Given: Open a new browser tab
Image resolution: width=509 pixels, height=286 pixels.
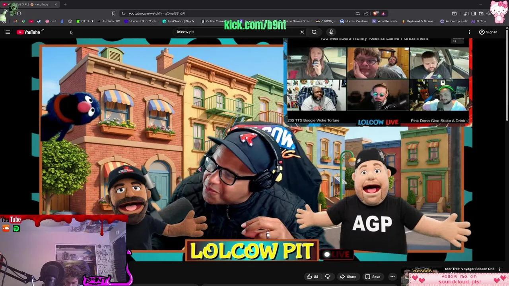Looking at the screenshot, I should 65,4.
